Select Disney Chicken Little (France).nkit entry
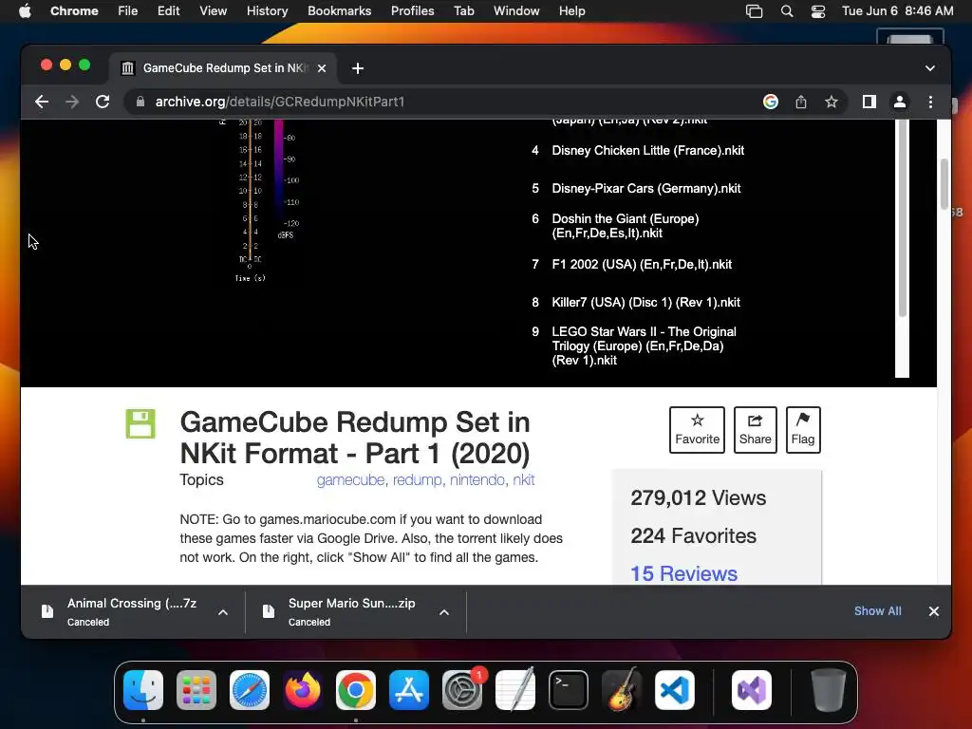 point(638,151)
